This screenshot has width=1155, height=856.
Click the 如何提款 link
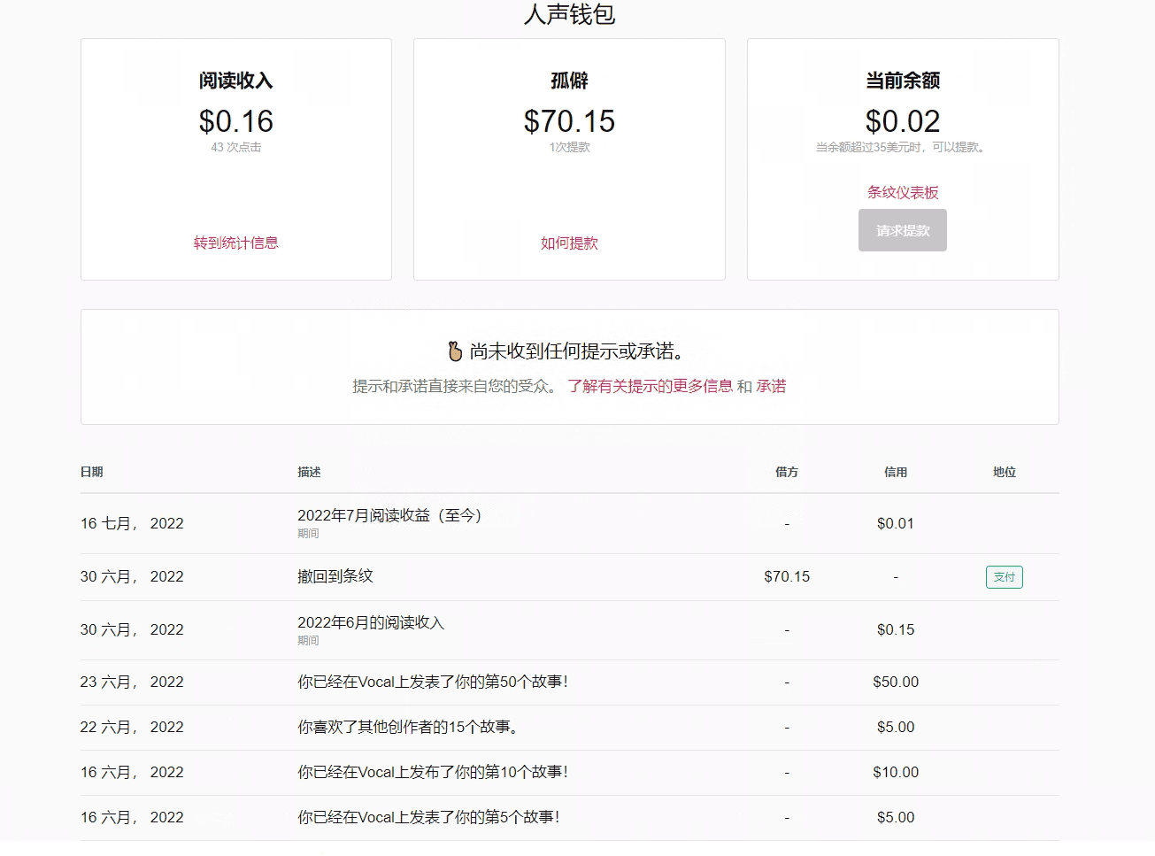pos(568,243)
